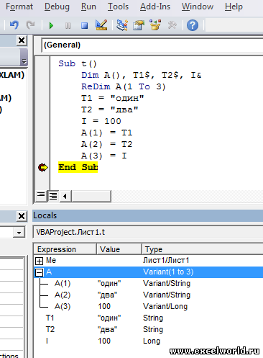Click the Лист1/Лист1 type cell
The width and height of the screenshot is (263, 358).
point(166,261)
